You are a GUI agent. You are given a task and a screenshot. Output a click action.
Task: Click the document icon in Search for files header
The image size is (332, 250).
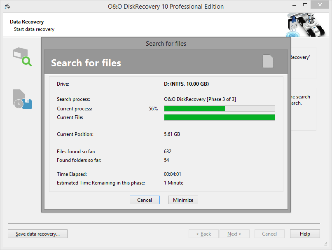coord(268,61)
